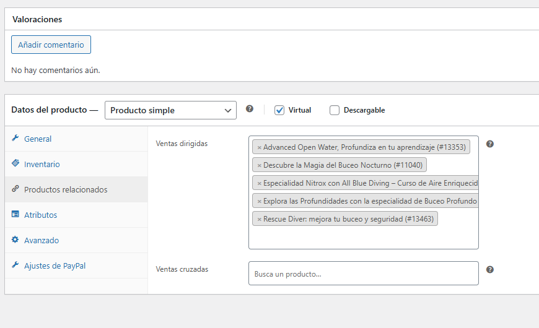This screenshot has width=539, height=328.
Task: Click help icon next to Ventas dirigidas
Action: coord(490,144)
